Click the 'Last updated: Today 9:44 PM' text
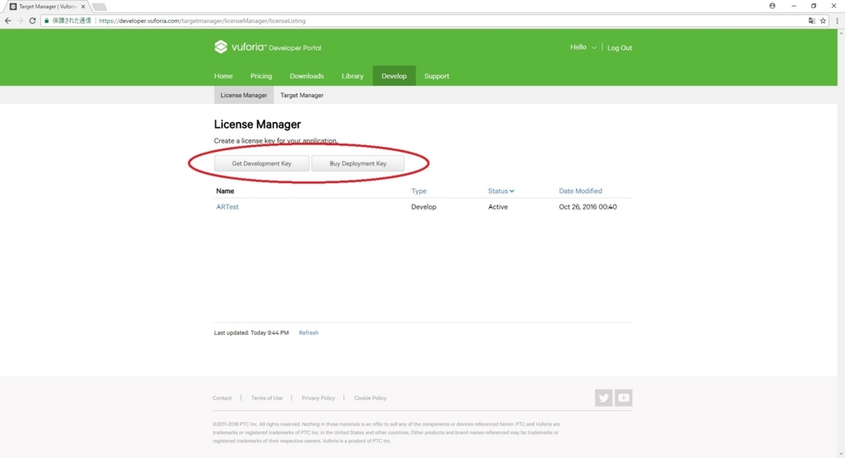Image resolution: width=845 pixels, height=458 pixels. click(251, 333)
